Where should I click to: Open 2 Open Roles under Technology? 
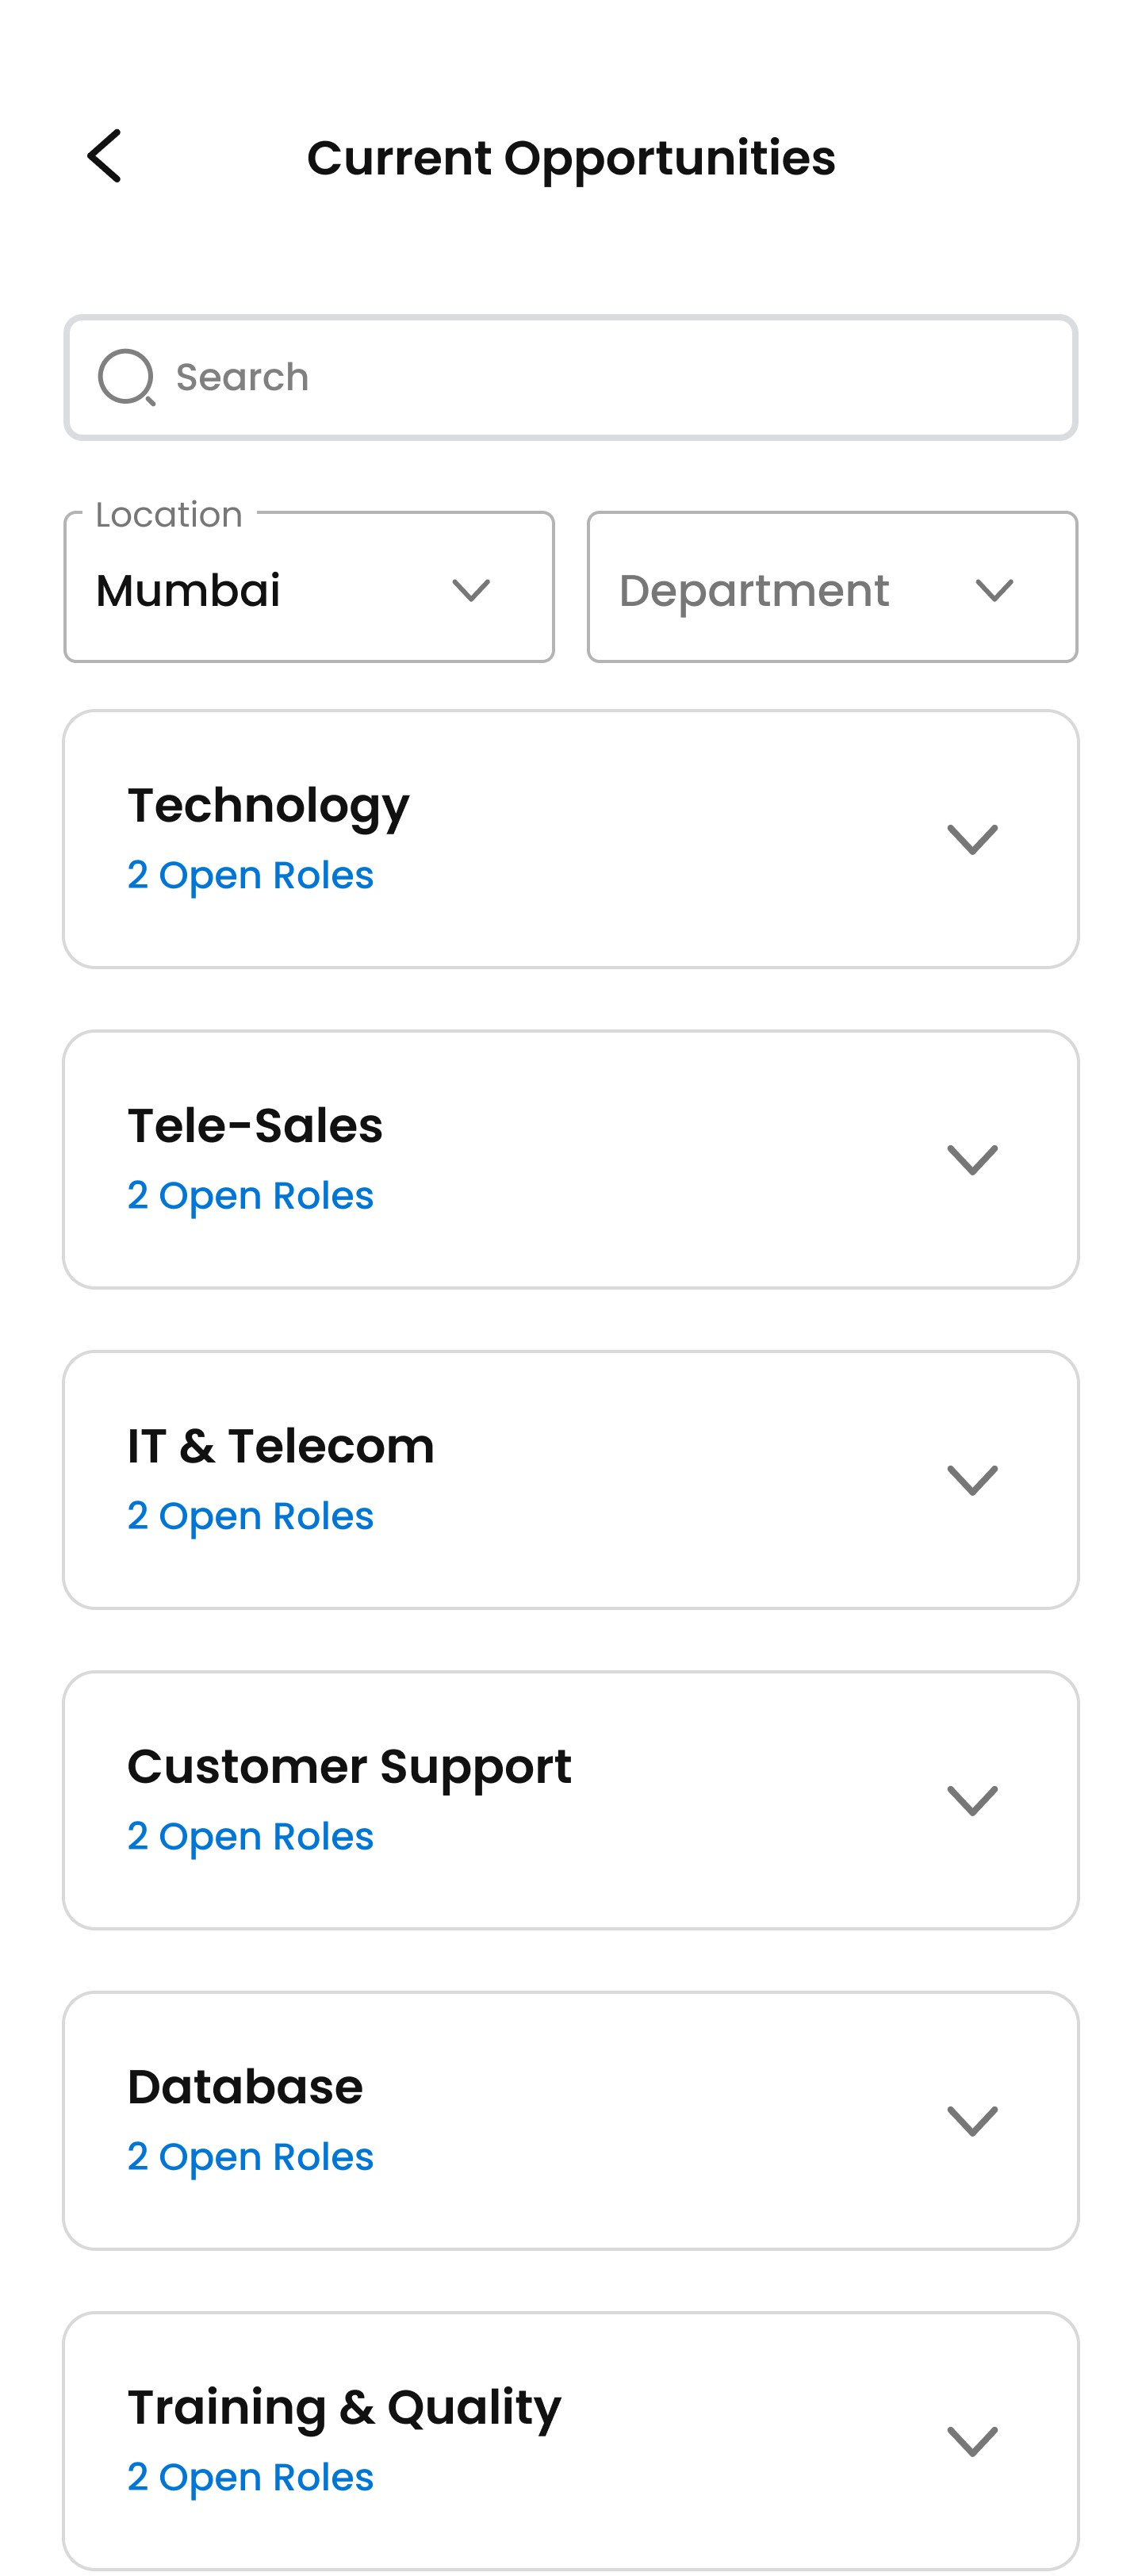coord(250,875)
